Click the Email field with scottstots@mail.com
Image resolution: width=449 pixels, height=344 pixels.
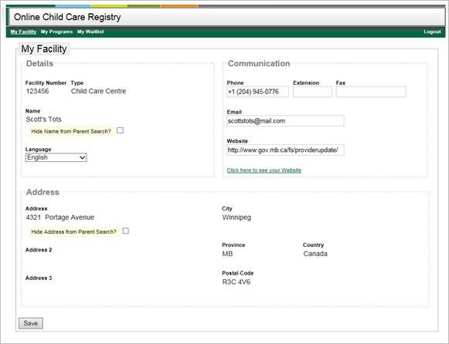[x=285, y=121]
